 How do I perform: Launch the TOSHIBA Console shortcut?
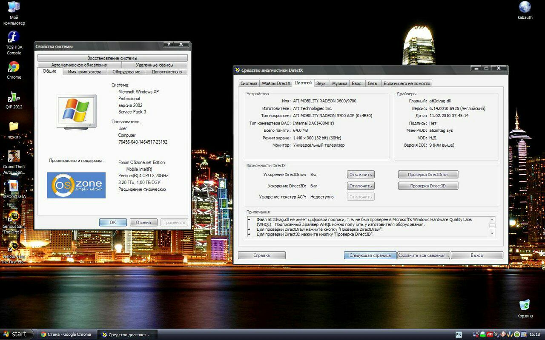[14, 43]
